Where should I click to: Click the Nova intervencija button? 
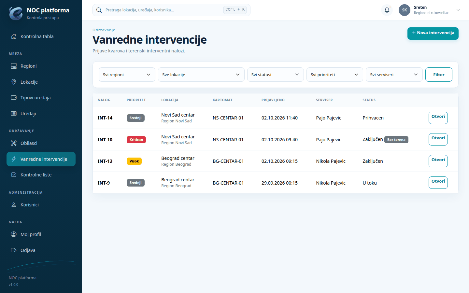433,33
